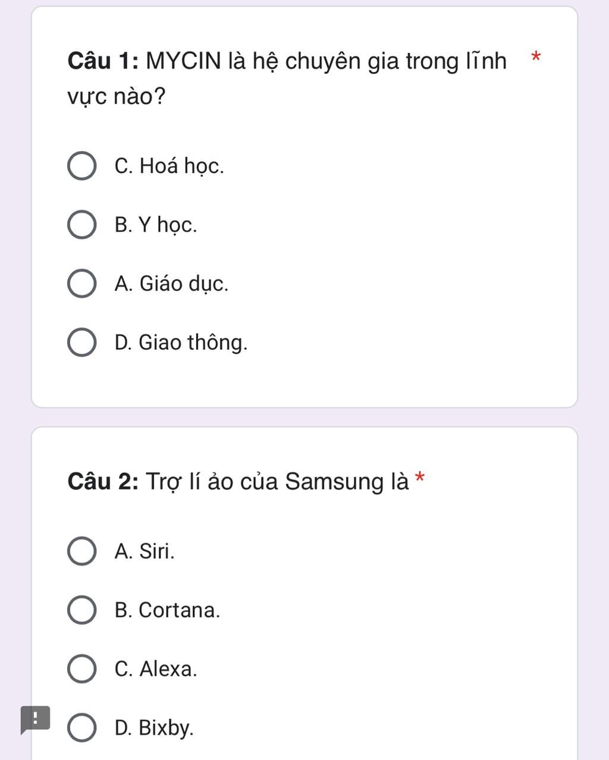Select the radio circle for Hoá học
The width and height of the screenshot is (609, 760).
(x=81, y=166)
